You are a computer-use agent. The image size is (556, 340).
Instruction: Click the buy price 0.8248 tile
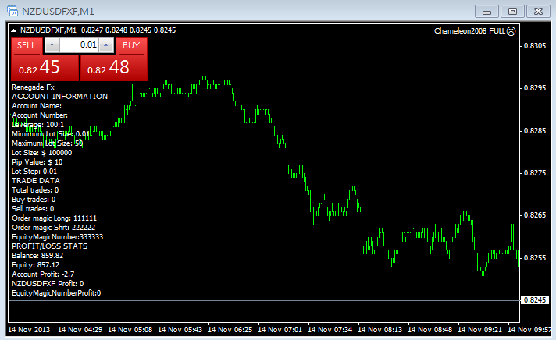pos(113,68)
